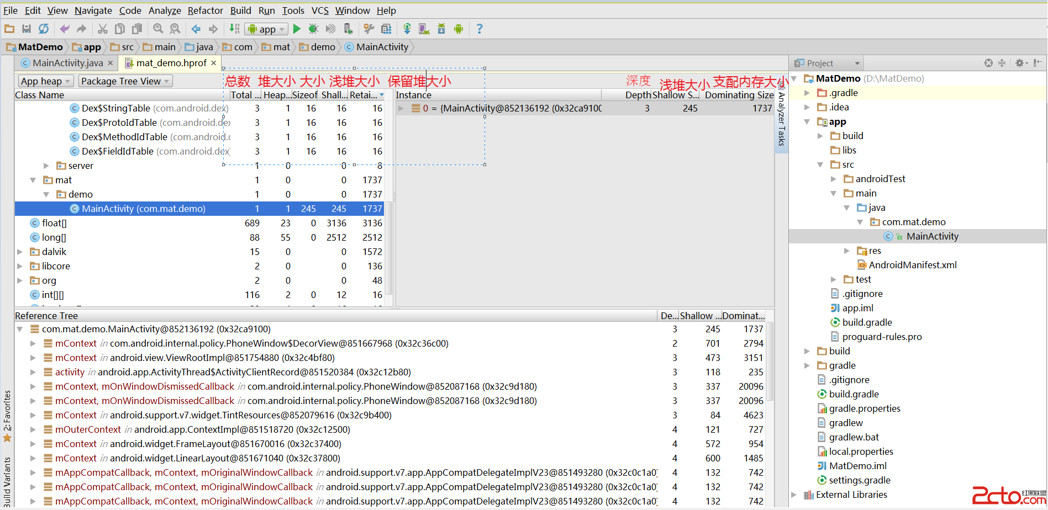Open the Package Tree View dropdown

(x=125, y=81)
